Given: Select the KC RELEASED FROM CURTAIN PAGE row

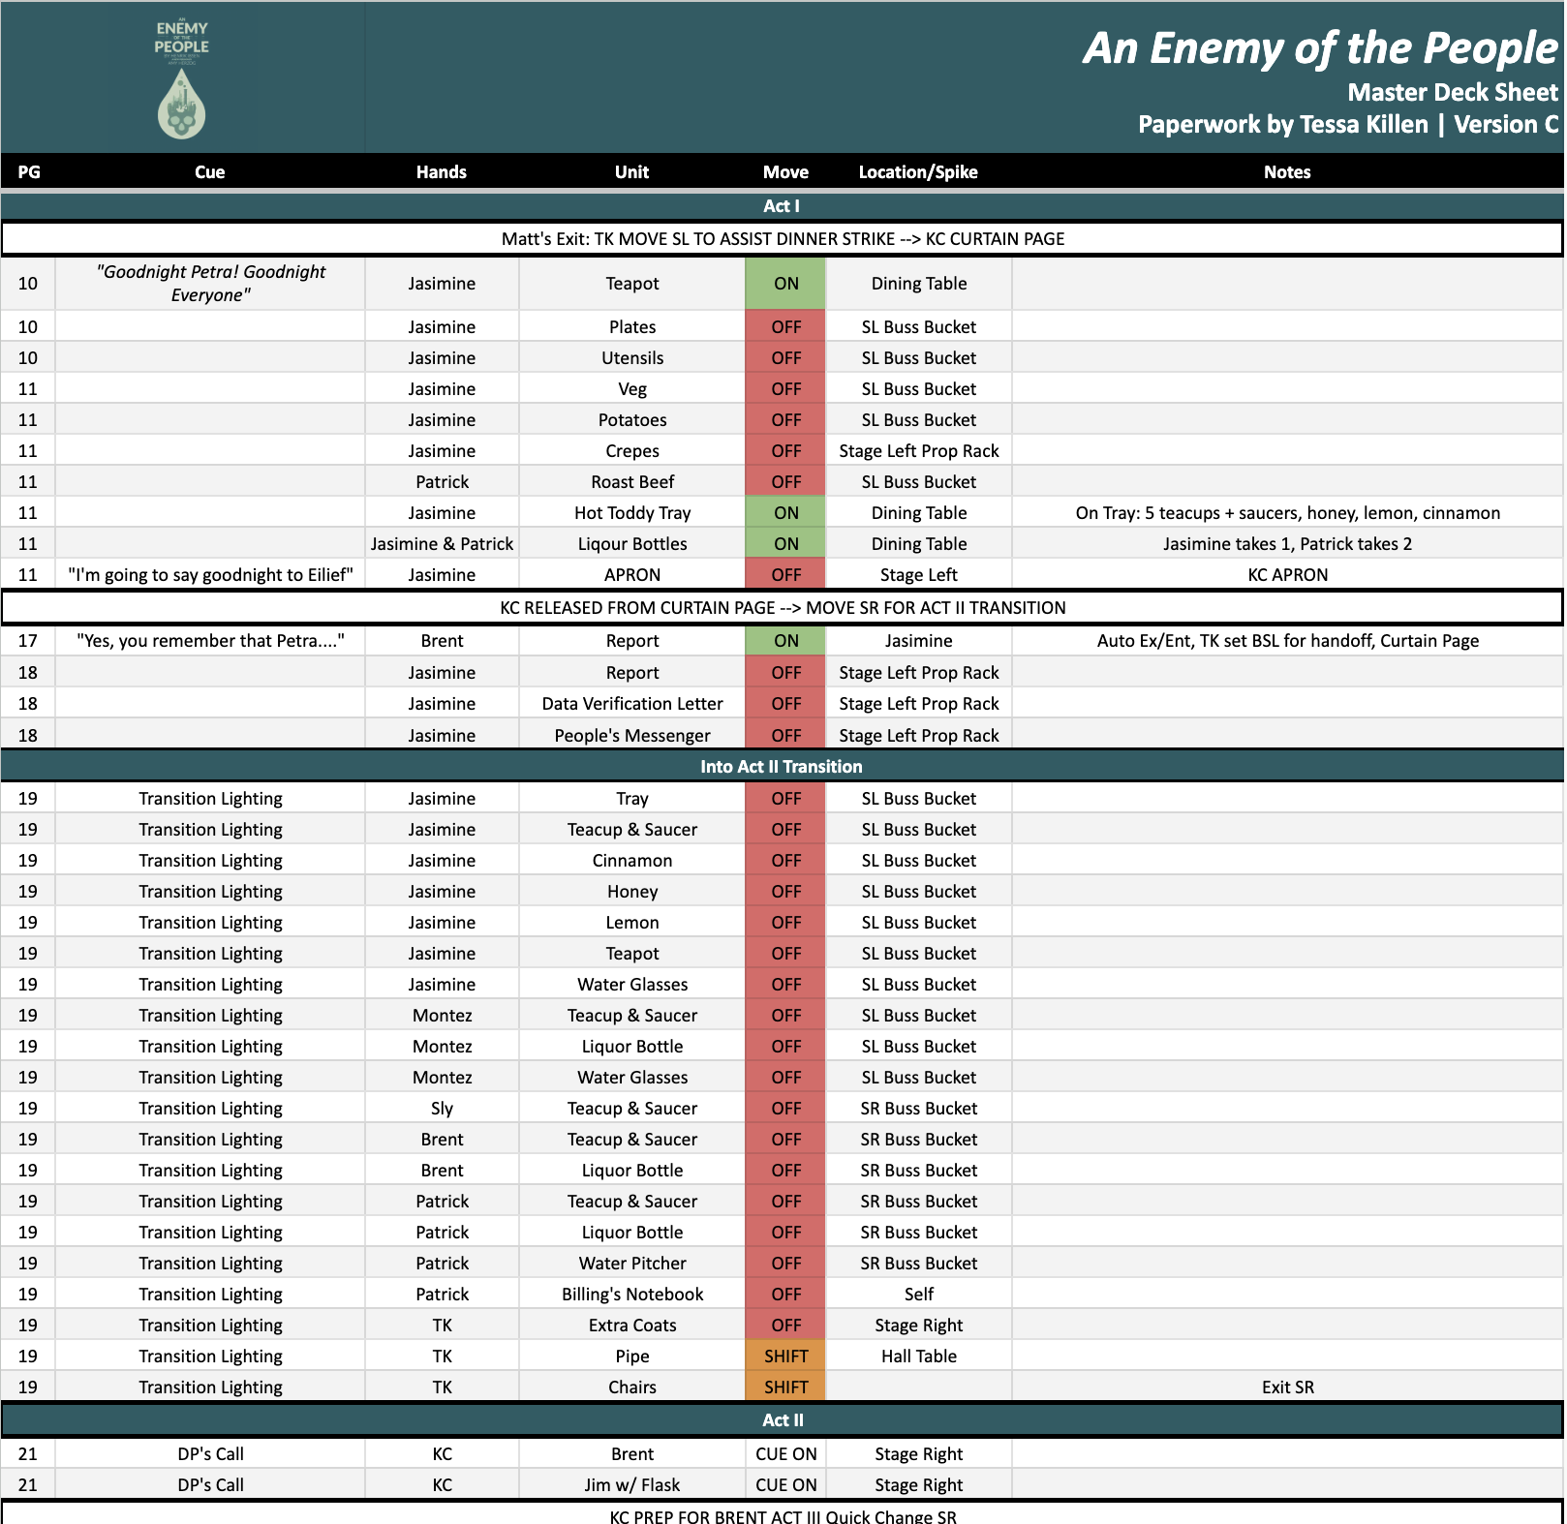Looking at the screenshot, I should pyautogui.click(x=783, y=607).
